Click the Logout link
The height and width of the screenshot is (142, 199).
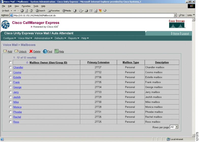185,34
